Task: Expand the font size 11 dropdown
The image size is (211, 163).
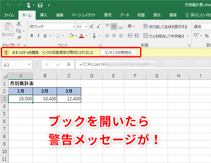Action: 86,27
